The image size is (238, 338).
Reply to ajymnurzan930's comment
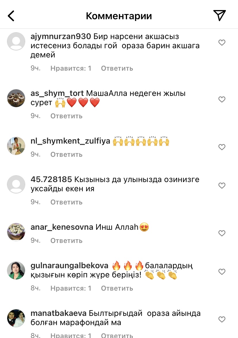pyautogui.click(x=117, y=68)
